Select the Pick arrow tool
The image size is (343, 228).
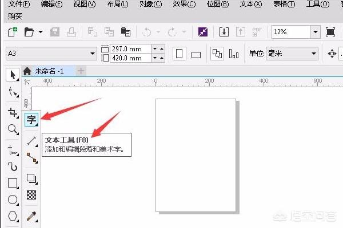[x=12, y=74]
